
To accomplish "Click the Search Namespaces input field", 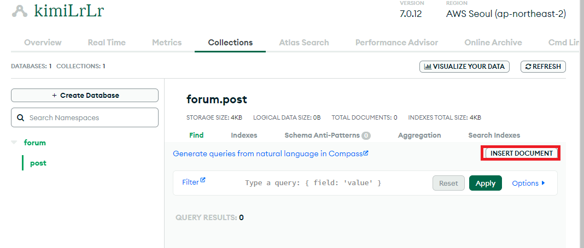I will [x=85, y=117].
